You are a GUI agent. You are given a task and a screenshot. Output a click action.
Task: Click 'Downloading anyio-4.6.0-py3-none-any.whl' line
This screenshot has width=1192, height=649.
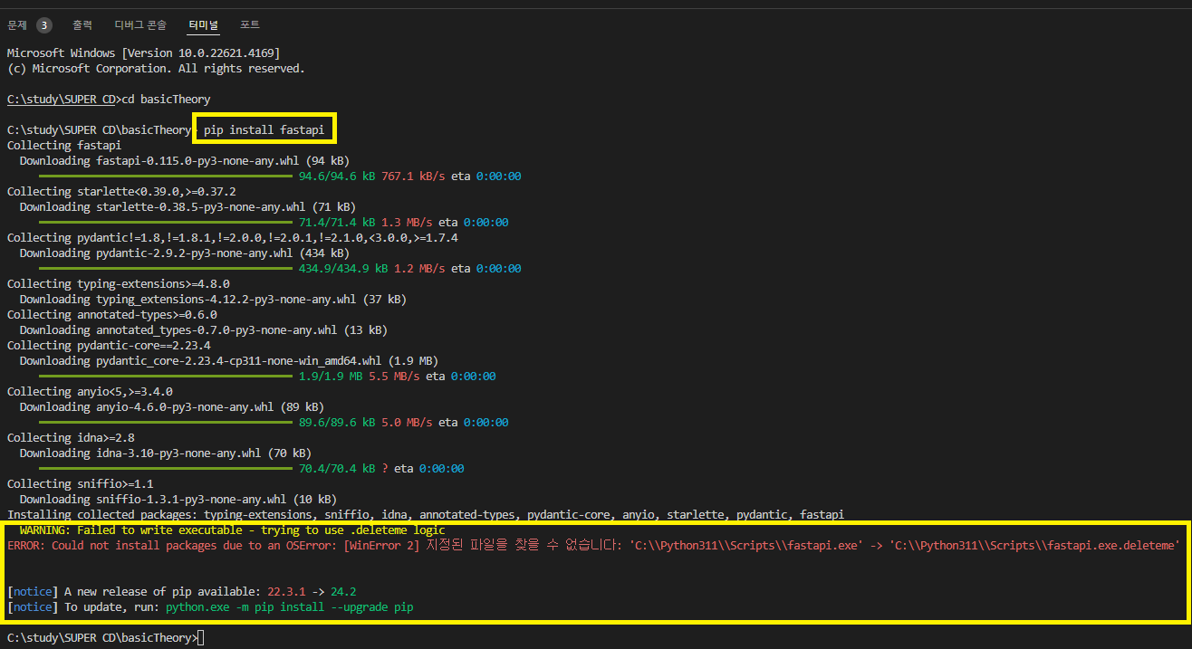coord(171,406)
